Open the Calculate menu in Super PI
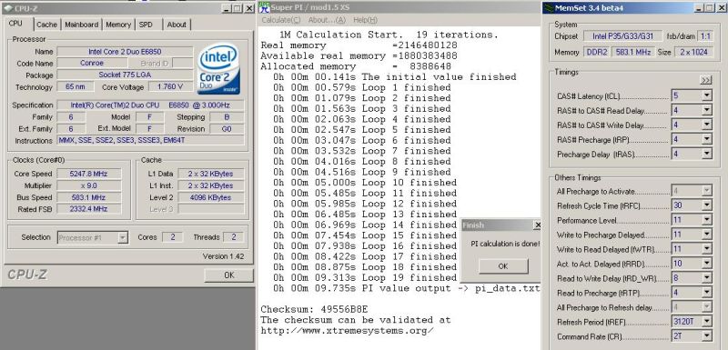The height and width of the screenshot is (350, 728). 281,20
